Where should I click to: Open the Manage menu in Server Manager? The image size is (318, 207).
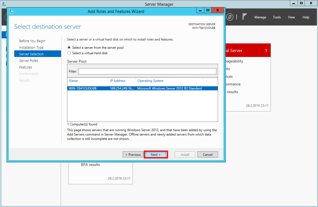pos(260,17)
